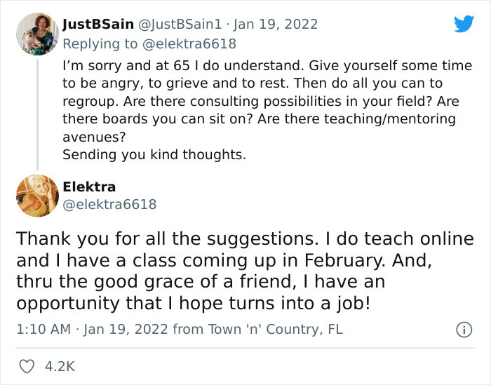
Task: Open Elektra's profile avatar
Action: click(x=36, y=196)
